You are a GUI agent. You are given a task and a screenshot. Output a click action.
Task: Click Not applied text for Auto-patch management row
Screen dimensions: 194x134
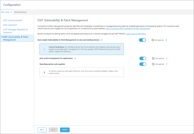159,58
